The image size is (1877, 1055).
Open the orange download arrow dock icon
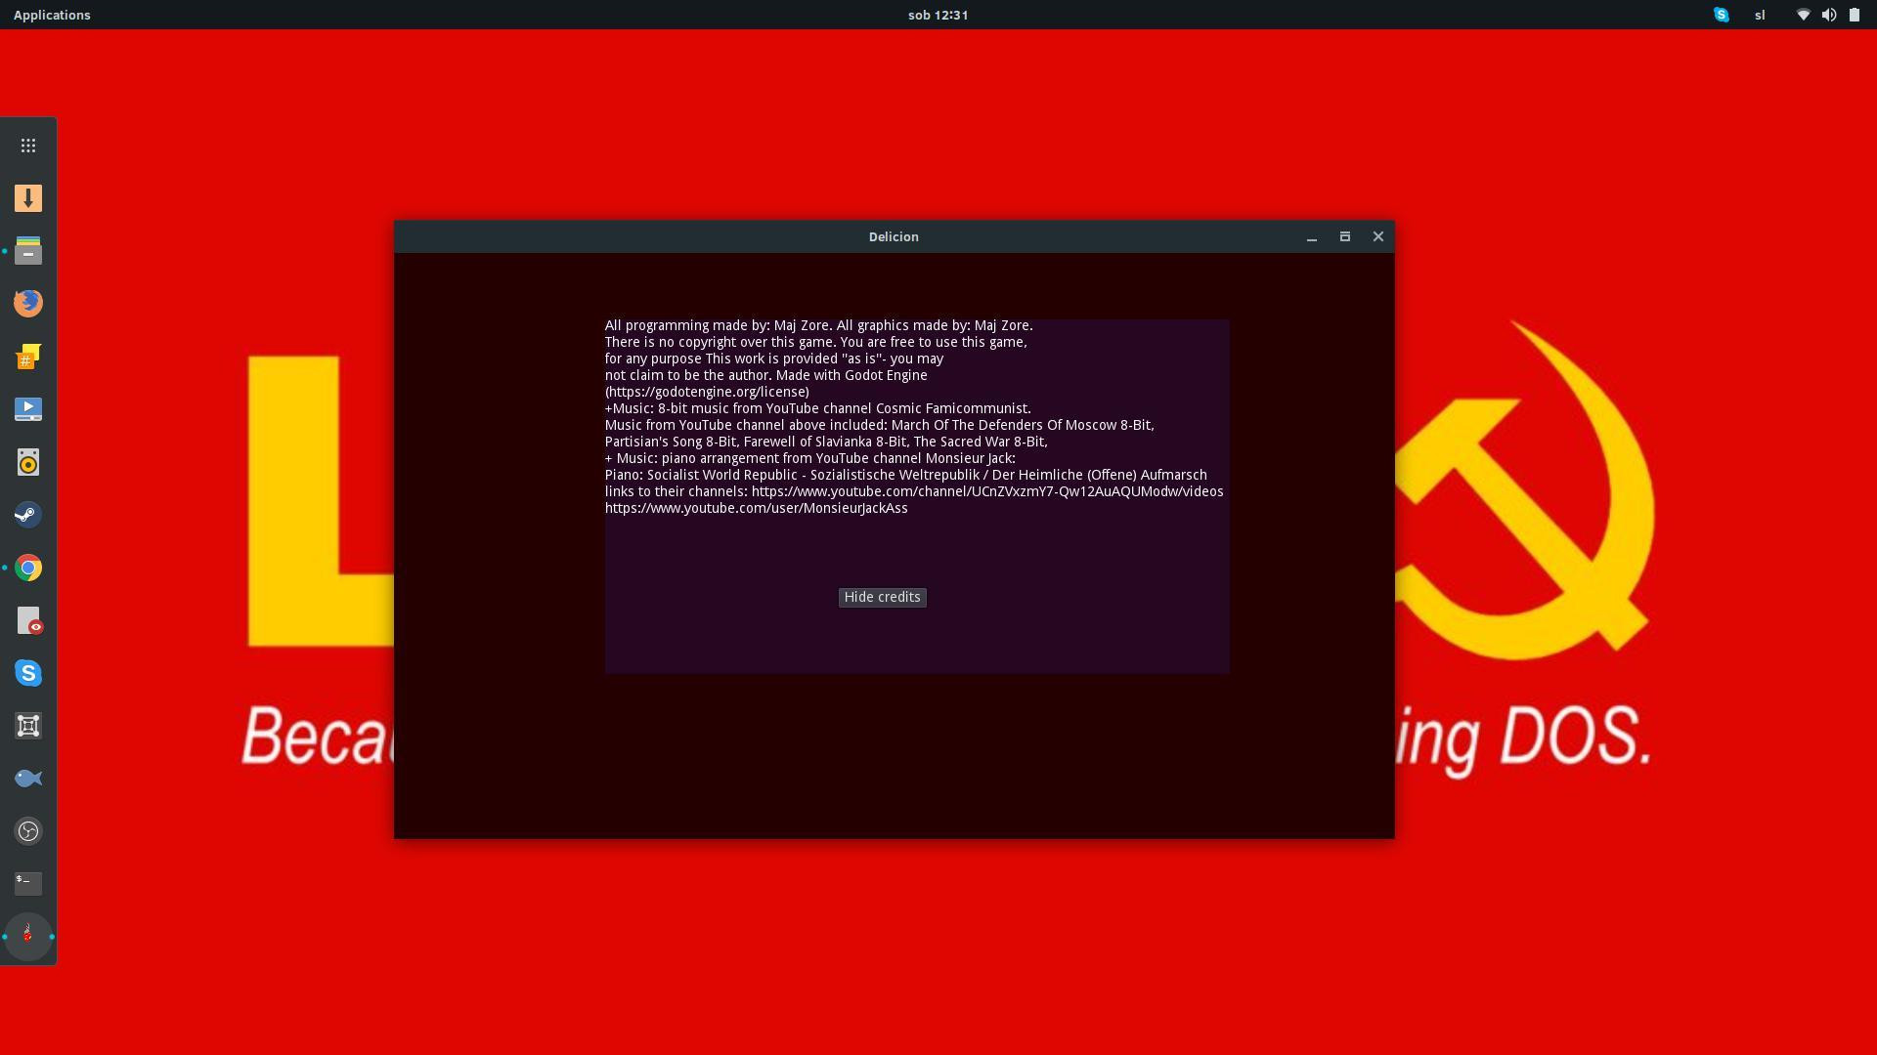pyautogui.click(x=28, y=198)
